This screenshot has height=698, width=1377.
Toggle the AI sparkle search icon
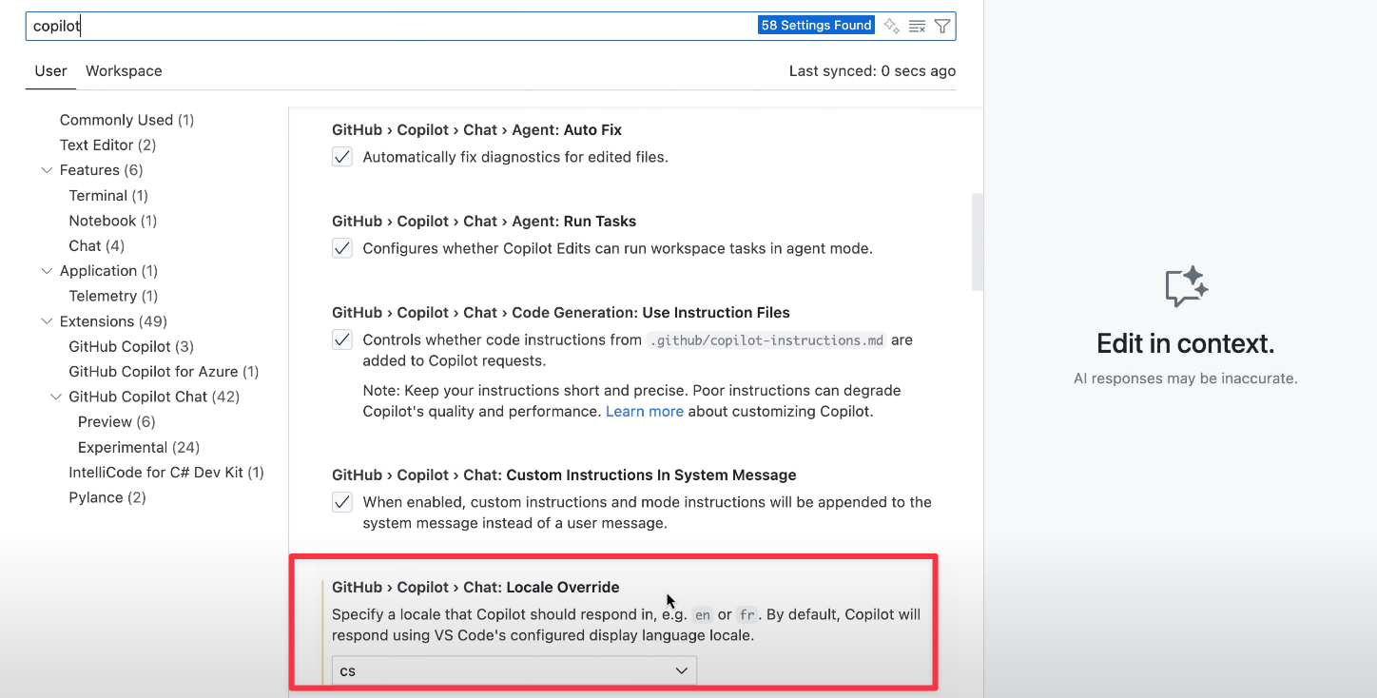tap(891, 26)
